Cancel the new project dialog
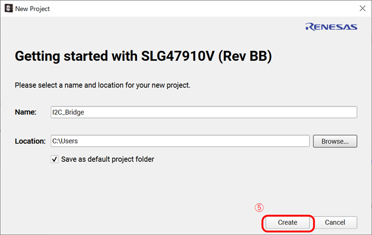Screen dimensions: 372x235 pos(335,222)
